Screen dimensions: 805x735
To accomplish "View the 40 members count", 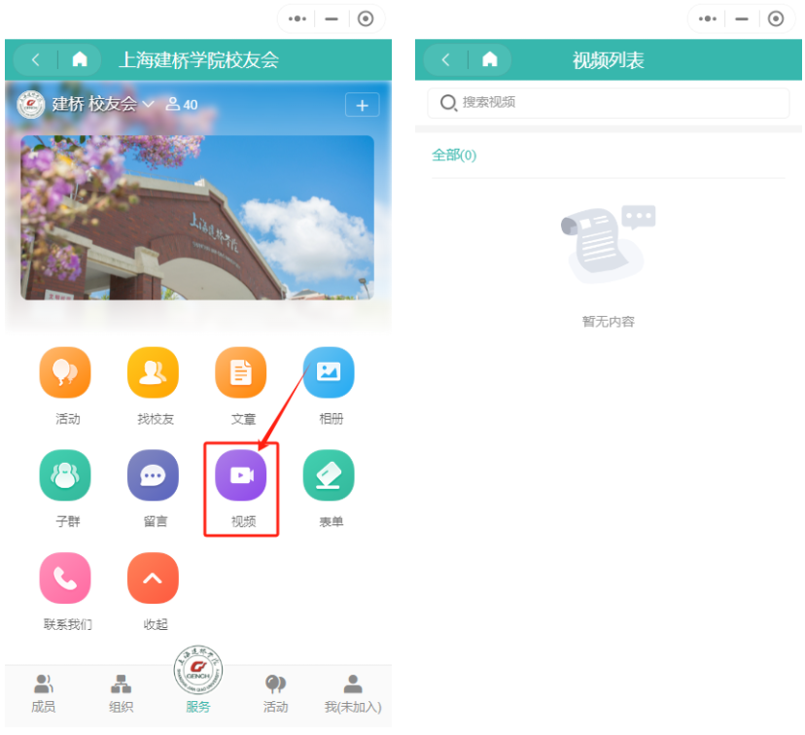I will coord(182,104).
